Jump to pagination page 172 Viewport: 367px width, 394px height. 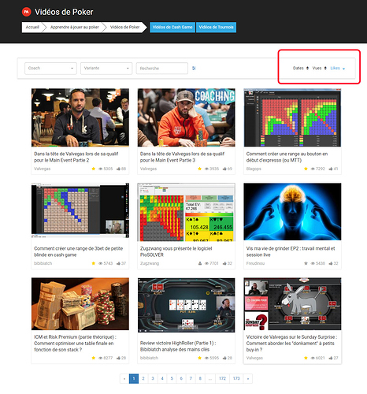coord(222,378)
